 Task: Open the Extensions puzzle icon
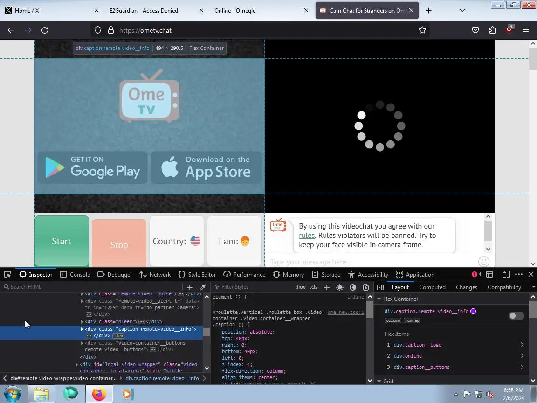click(x=492, y=30)
